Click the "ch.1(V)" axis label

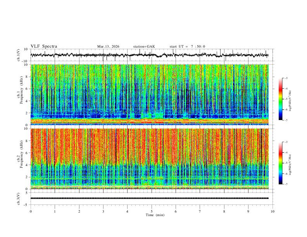(x=19, y=55)
